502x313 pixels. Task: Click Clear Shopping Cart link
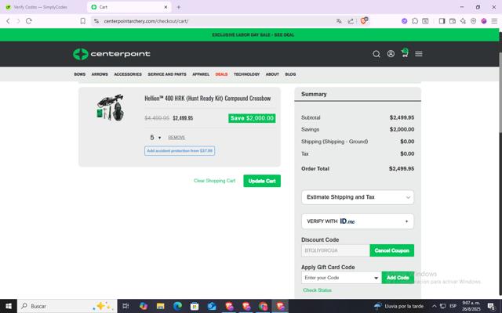(x=214, y=181)
